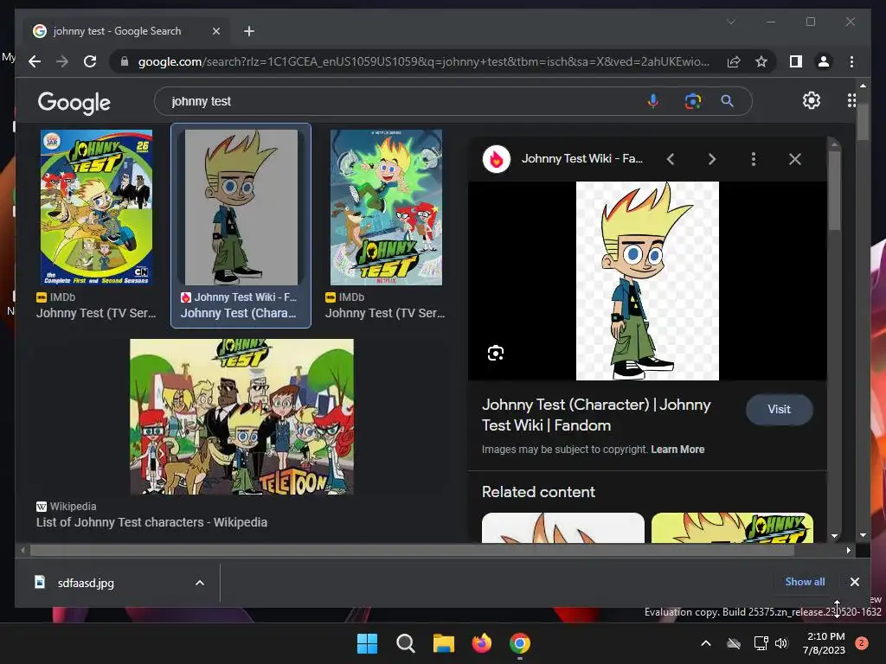Click the Wikipedia source label

(73, 507)
